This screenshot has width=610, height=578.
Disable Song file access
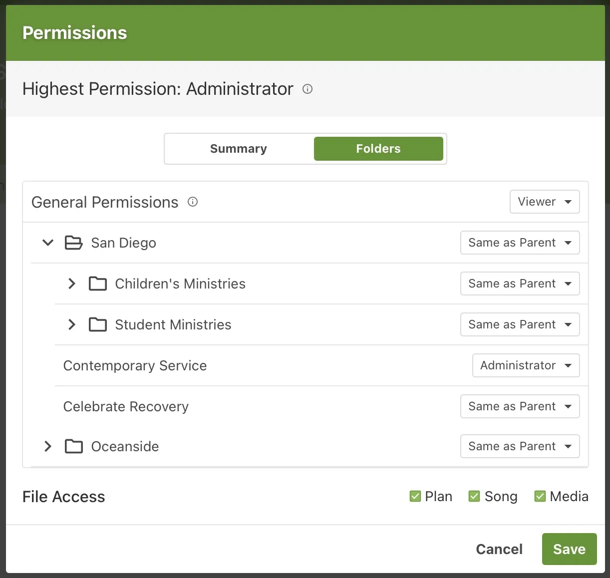coord(474,496)
